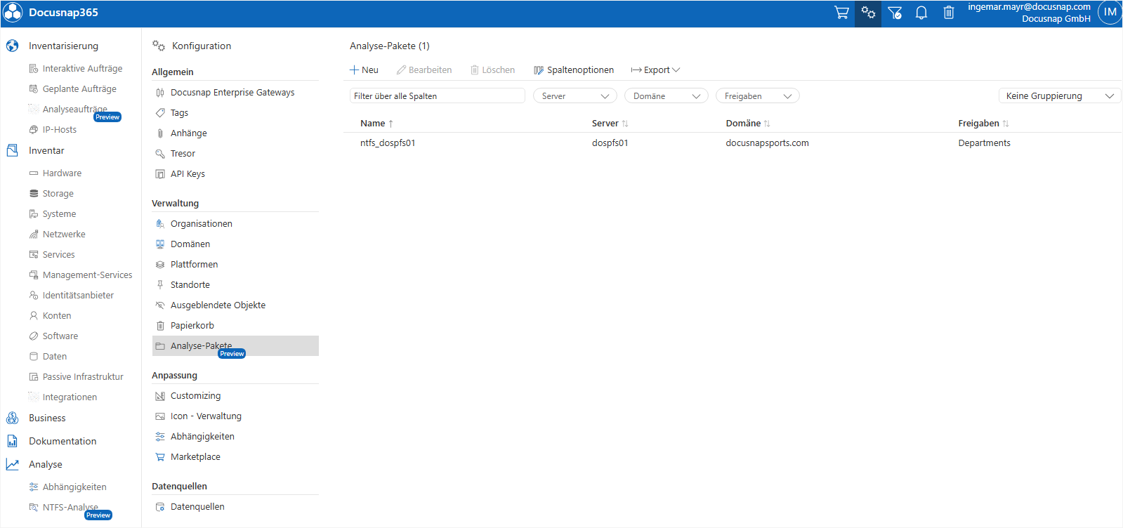The height and width of the screenshot is (528, 1123).
Task: Open Analyseaufträge preview item
Action: [x=75, y=110]
